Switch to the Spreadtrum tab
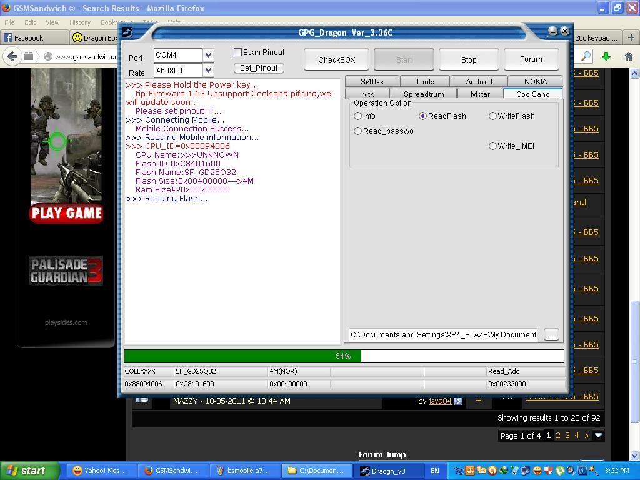Viewport: 640px width, 480px height. pyautogui.click(x=423, y=94)
